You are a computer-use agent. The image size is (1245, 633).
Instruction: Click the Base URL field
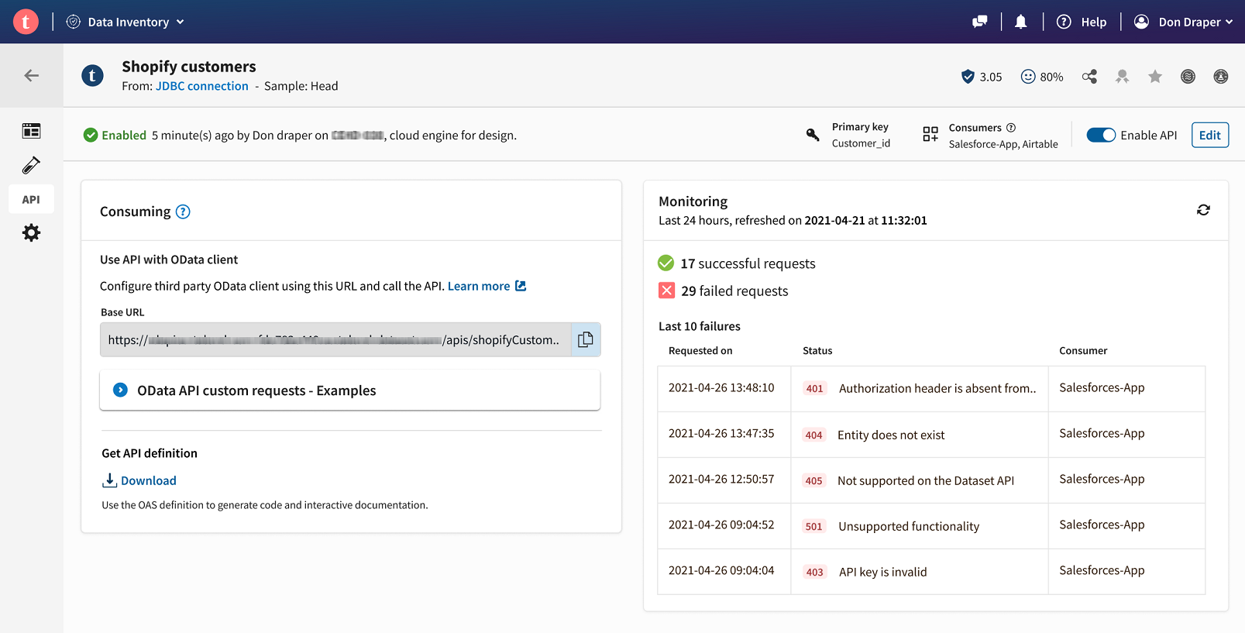click(335, 339)
